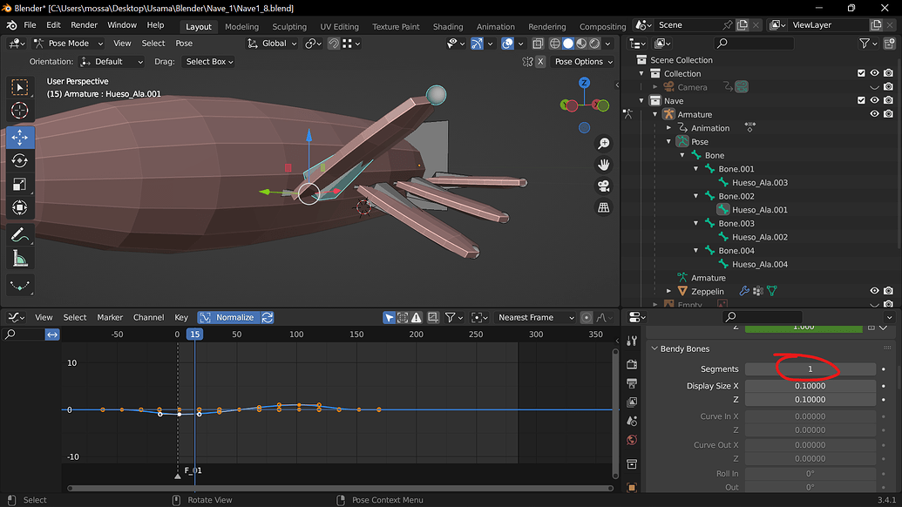
Task: Open viewport Pose menu
Action: (184, 43)
